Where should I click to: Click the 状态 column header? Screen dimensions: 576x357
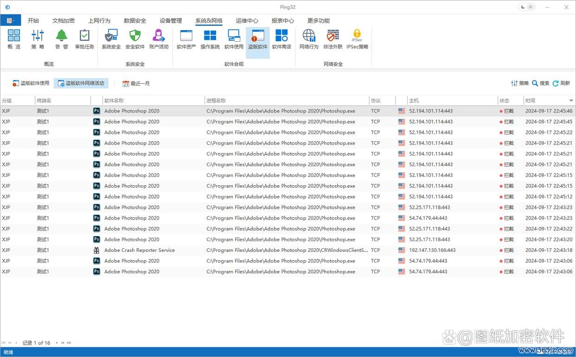click(x=511, y=100)
